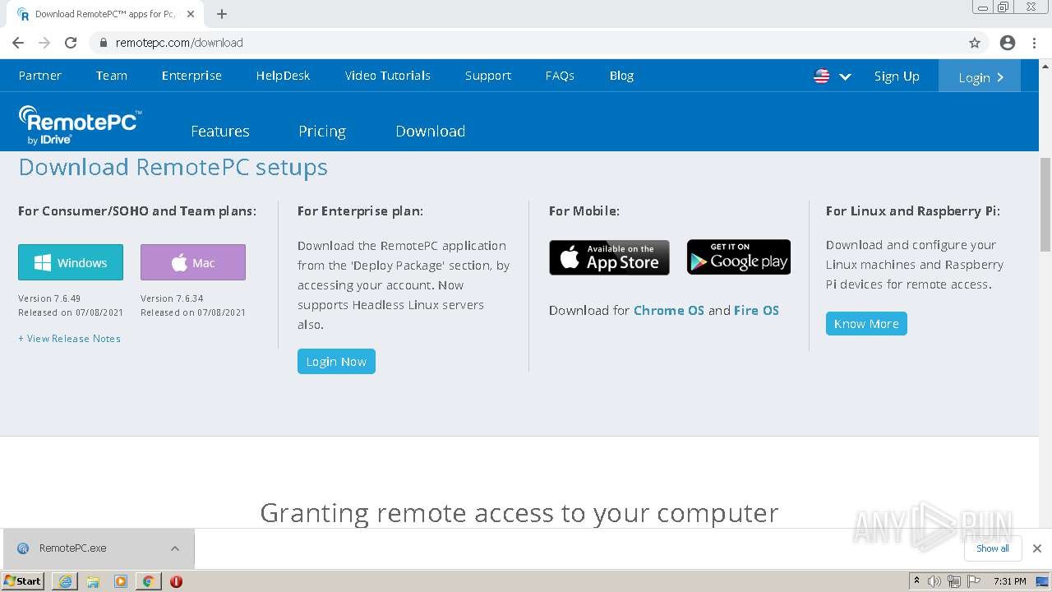Click the volume speaker tray icon

click(x=934, y=581)
